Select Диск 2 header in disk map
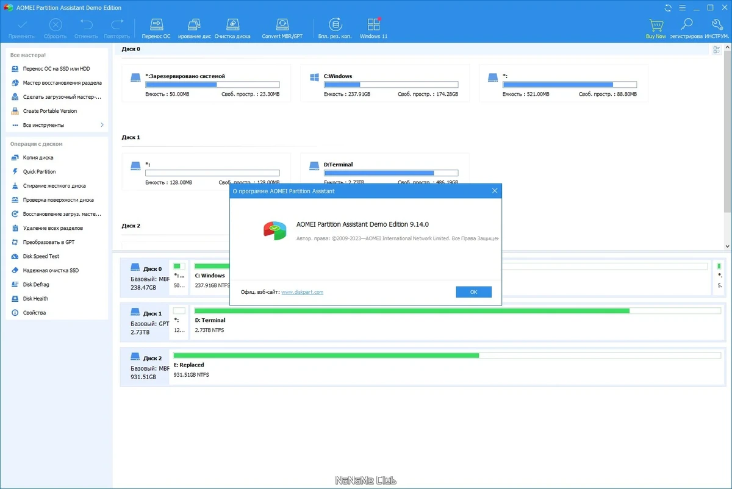 146,368
